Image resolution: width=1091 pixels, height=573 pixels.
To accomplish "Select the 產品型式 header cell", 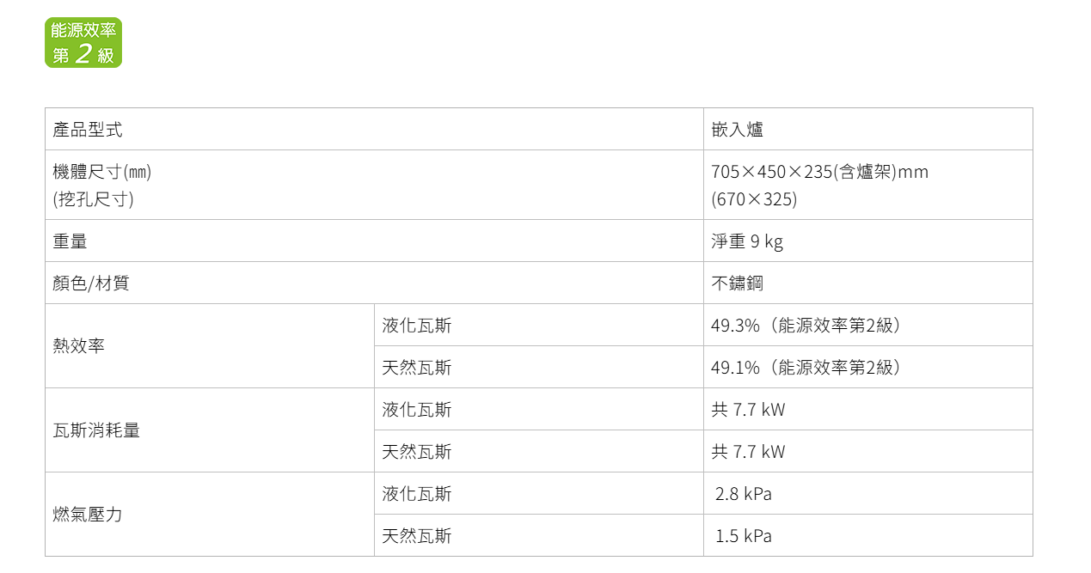I will click(x=374, y=129).
